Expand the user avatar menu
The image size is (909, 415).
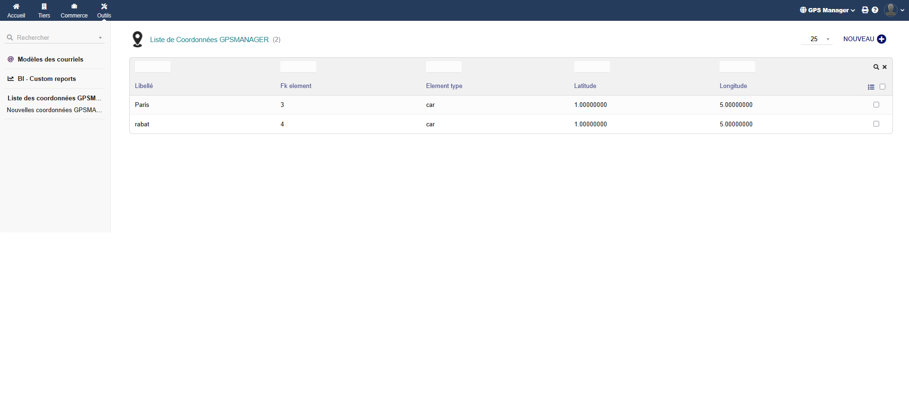point(893,10)
